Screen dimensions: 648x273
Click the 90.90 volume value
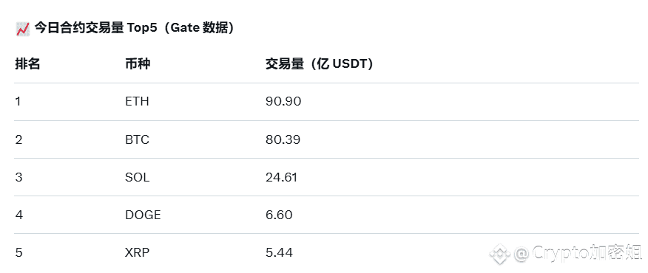tap(283, 101)
